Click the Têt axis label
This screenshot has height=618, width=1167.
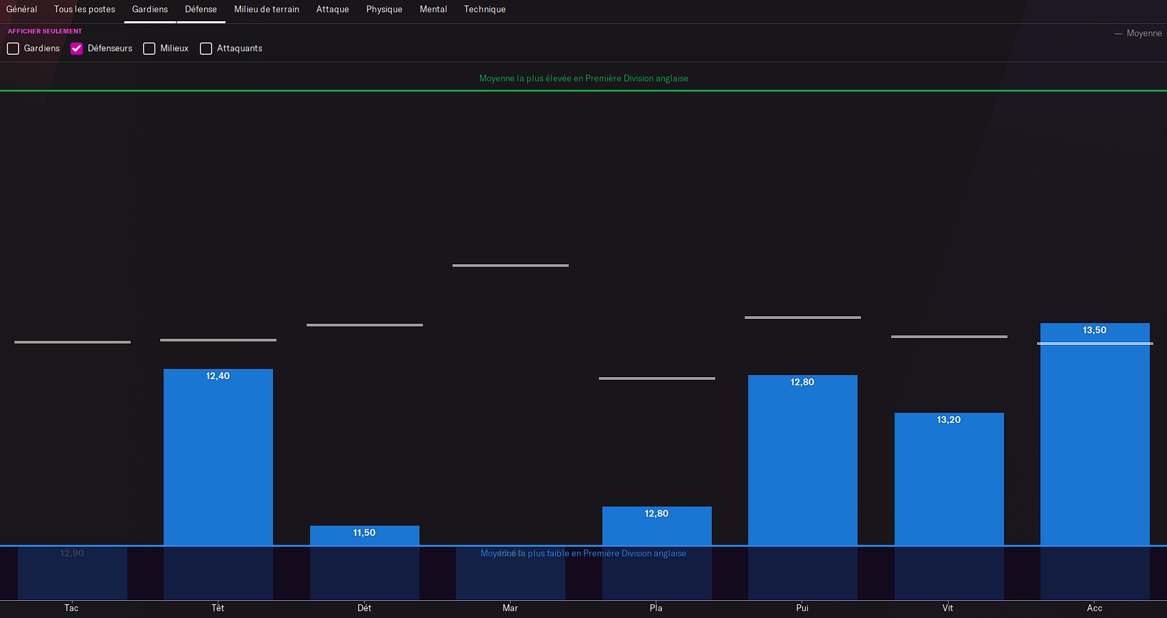218,608
